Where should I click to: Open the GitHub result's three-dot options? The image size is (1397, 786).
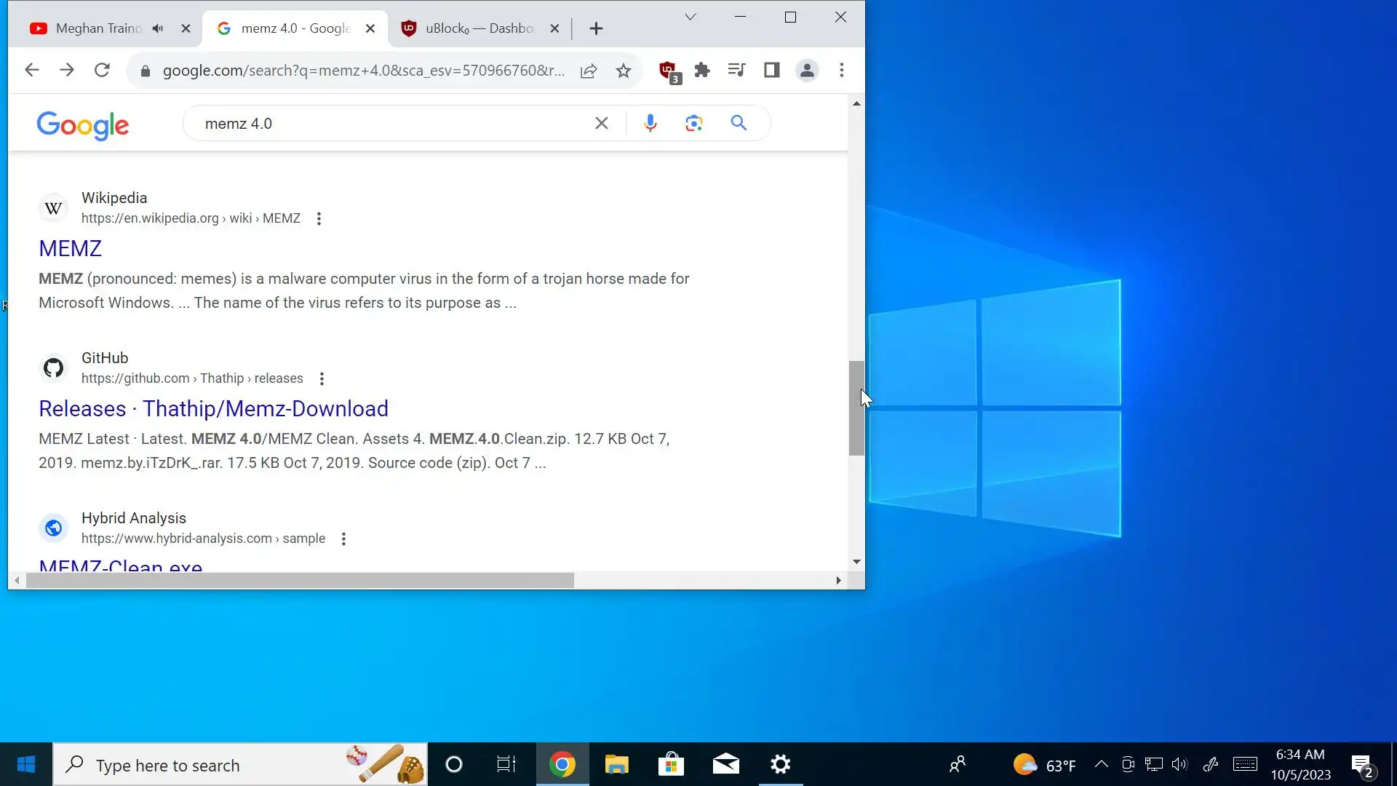click(x=322, y=379)
